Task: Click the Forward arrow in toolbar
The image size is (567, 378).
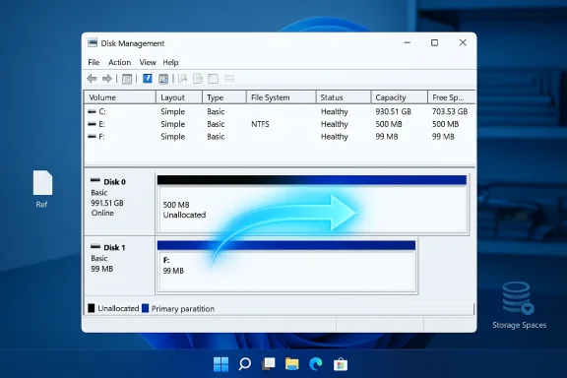Action: pos(107,79)
